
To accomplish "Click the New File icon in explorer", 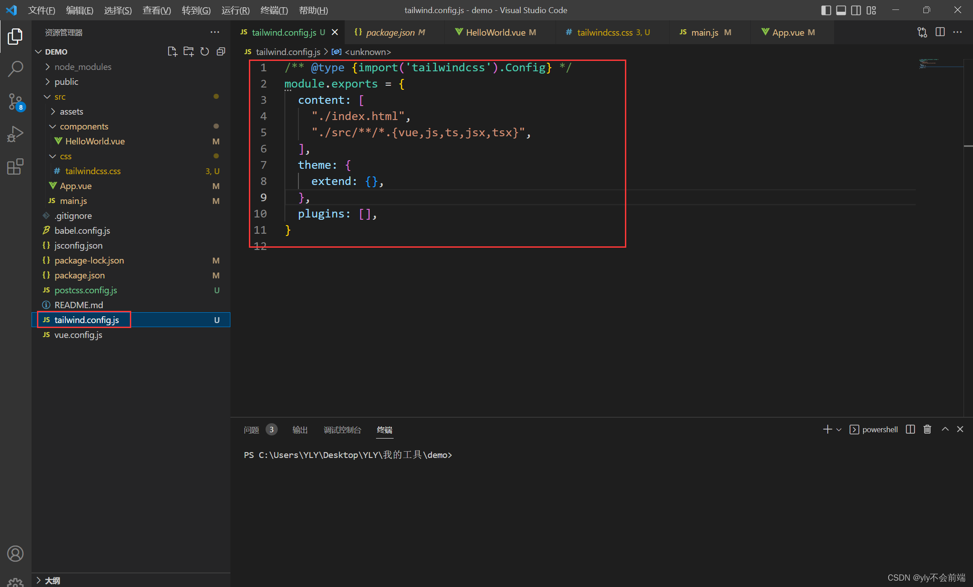I will pyautogui.click(x=172, y=51).
